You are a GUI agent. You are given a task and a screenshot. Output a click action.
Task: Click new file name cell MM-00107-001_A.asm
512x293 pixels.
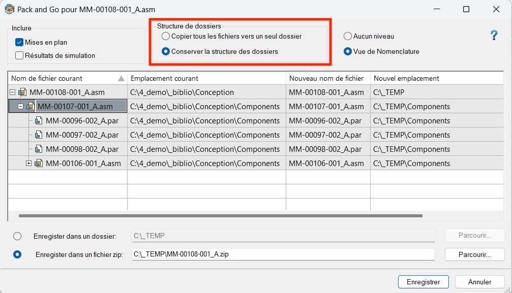point(328,106)
